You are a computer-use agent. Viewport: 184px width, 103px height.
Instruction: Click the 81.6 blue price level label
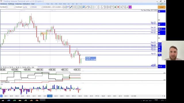160,44
